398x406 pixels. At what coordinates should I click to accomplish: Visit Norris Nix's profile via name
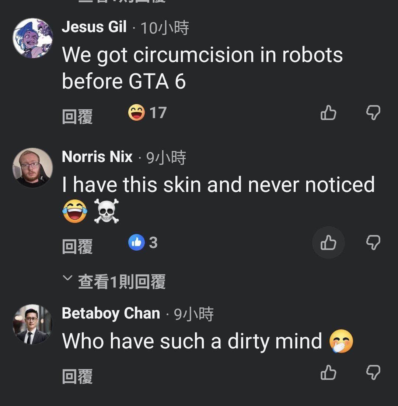point(97,157)
